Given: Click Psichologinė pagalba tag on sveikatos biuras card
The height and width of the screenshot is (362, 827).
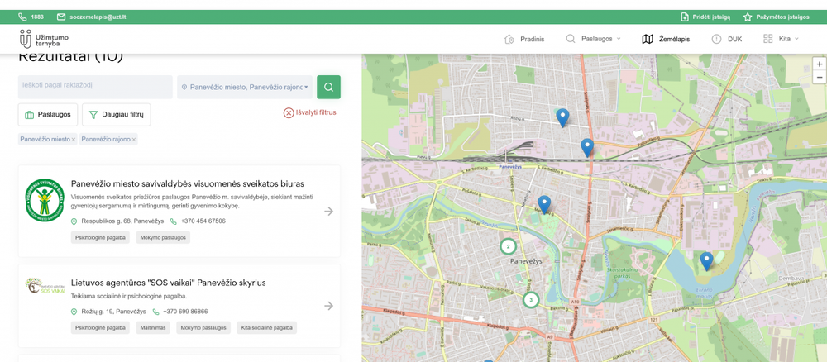Looking at the screenshot, I should 100,238.
